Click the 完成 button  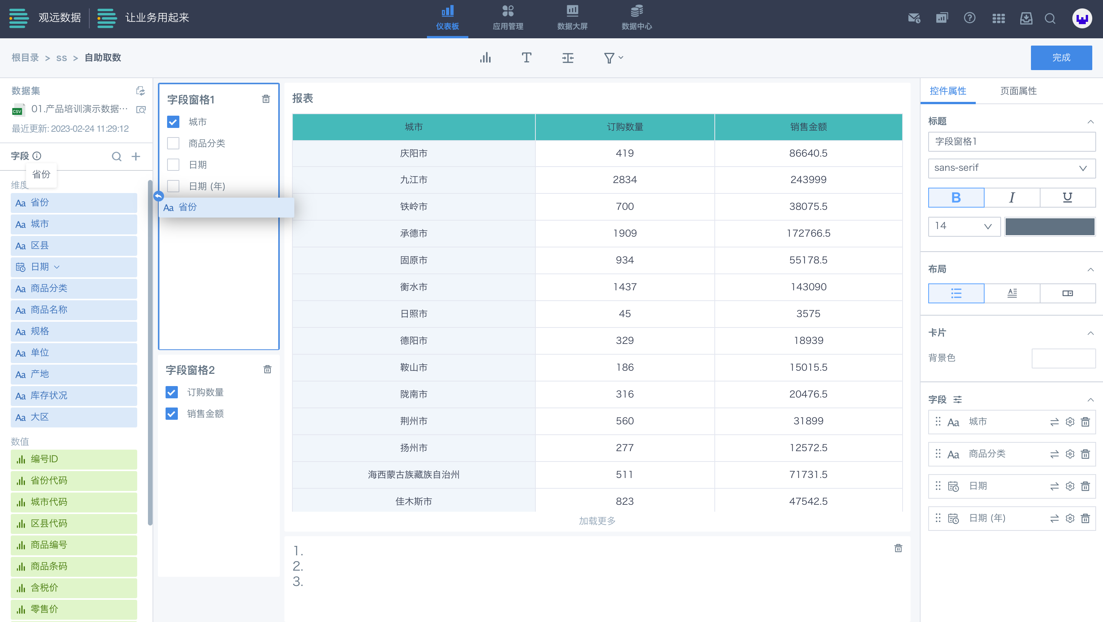(1061, 58)
